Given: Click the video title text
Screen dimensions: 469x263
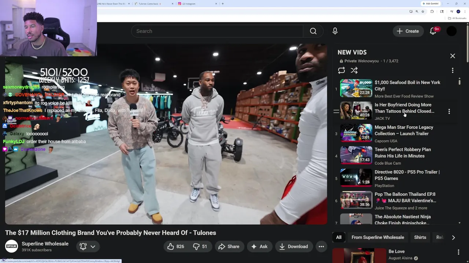Looking at the screenshot, I should [111, 233].
